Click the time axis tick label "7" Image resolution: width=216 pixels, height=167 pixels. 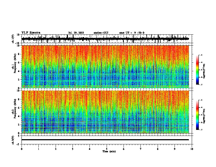141,149
